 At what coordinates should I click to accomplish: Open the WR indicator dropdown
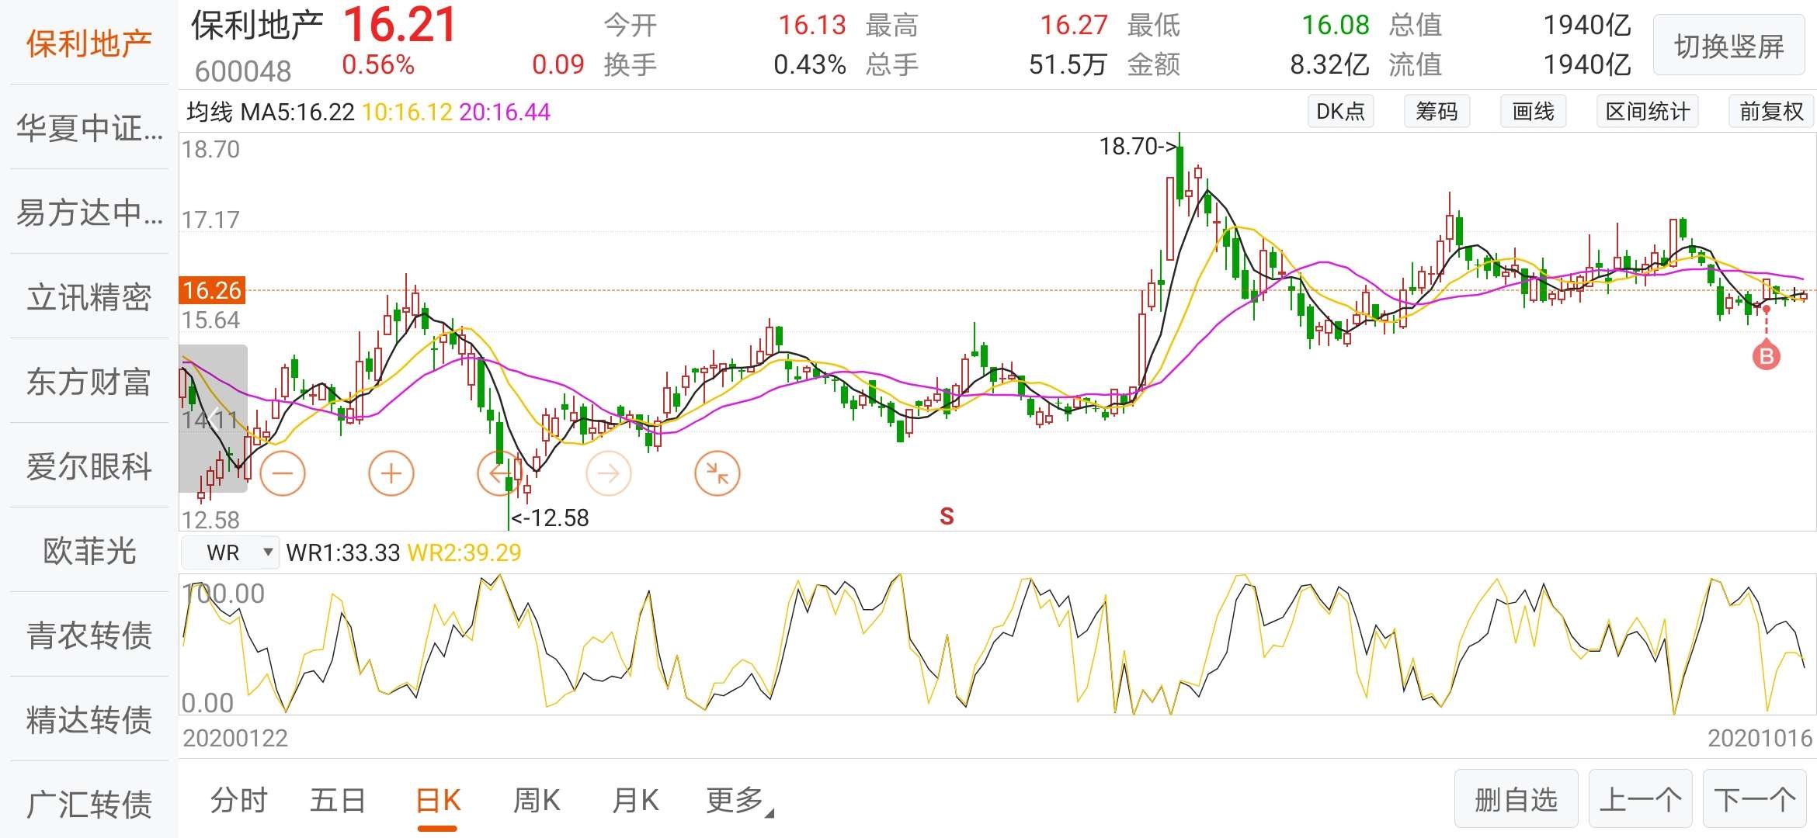pos(231,552)
